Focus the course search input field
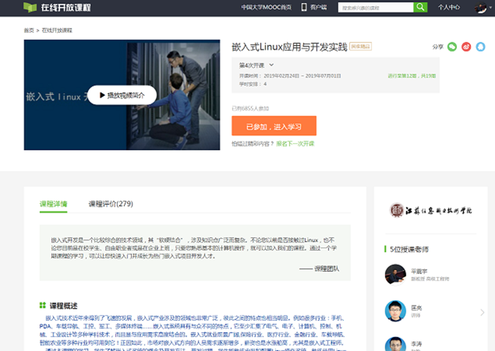 coord(375,7)
